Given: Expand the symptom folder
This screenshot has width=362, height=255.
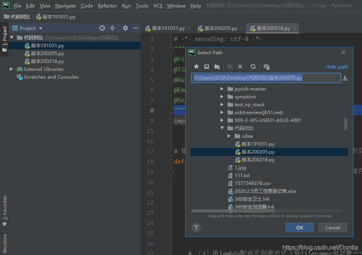Looking at the screenshot, I should (x=222, y=96).
